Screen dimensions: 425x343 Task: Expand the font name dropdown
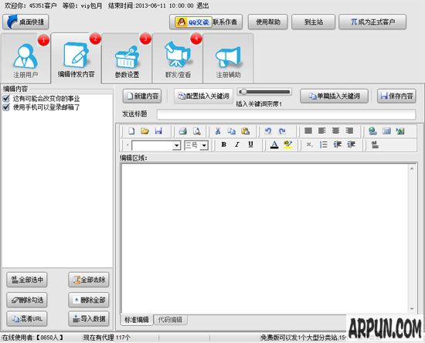click(176, 145)
